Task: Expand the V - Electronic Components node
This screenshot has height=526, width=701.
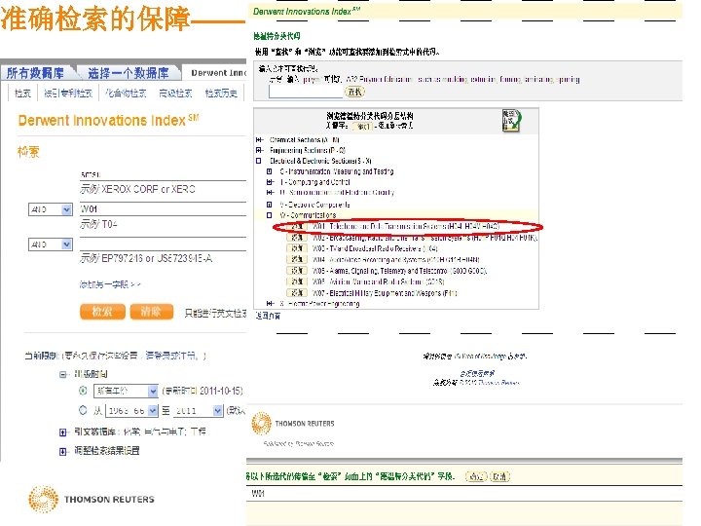Action: pos(269,205)
